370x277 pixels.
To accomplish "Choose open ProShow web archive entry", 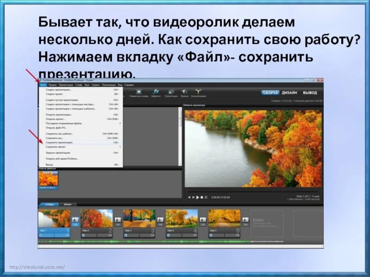I will [81, 159].
